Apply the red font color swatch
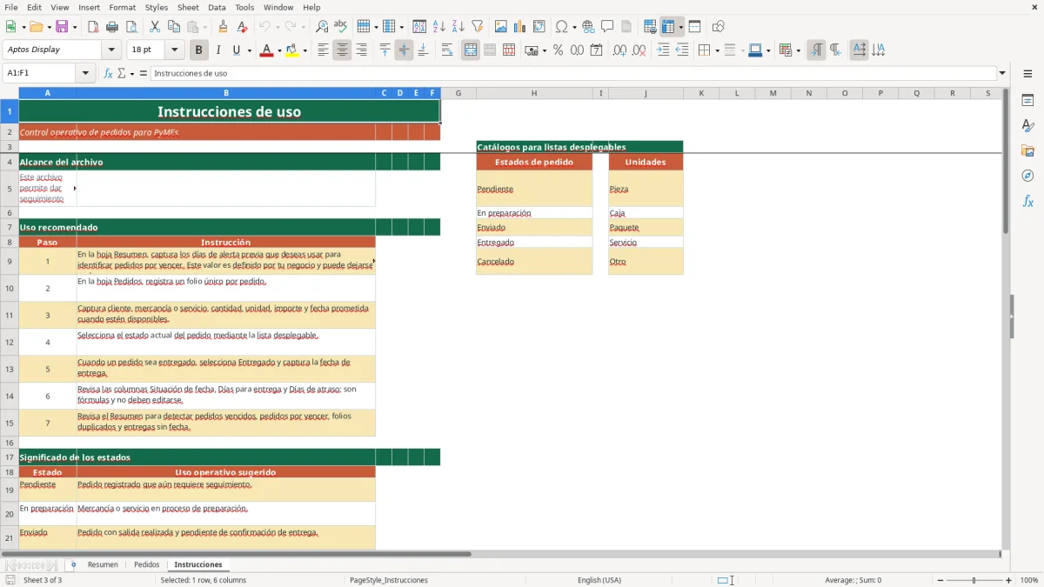Screen dimensions: 1044x587 (266, 50)
